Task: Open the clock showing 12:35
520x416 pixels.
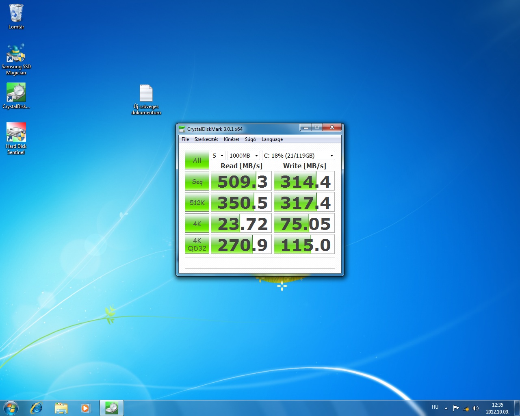Action: [498, 408]
